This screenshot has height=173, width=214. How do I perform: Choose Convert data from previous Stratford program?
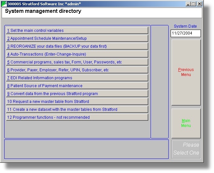pos(77,94)
